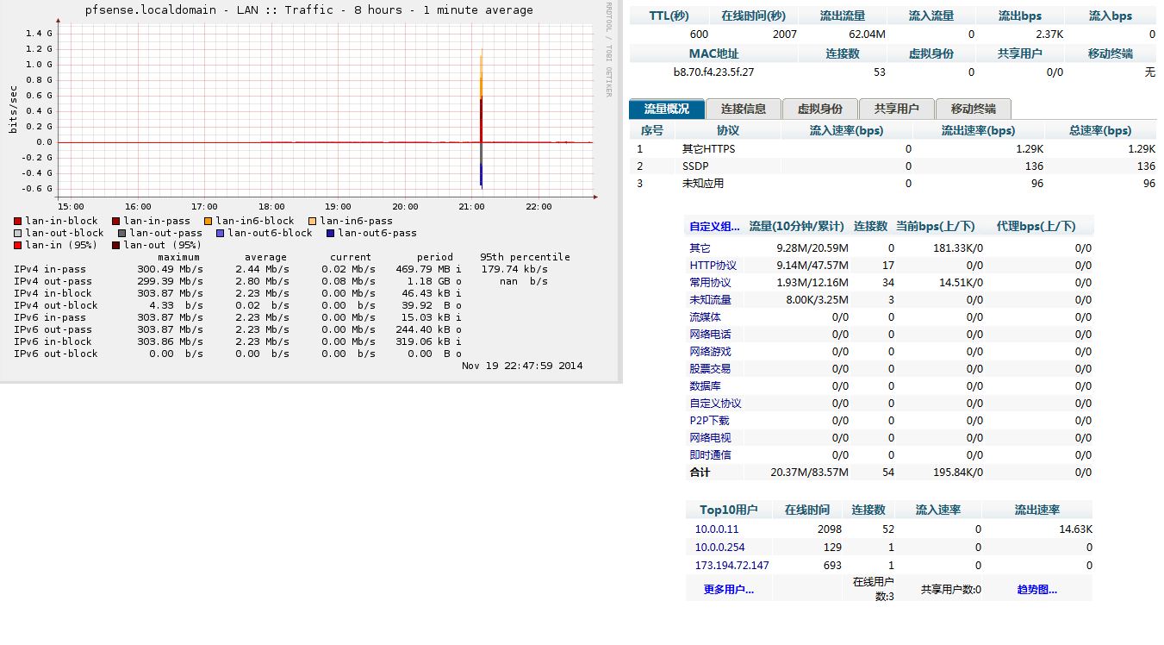Open the 自定义协议 group
The height and width of the screenshot is (645, 1164).
(x=715, y=404)
